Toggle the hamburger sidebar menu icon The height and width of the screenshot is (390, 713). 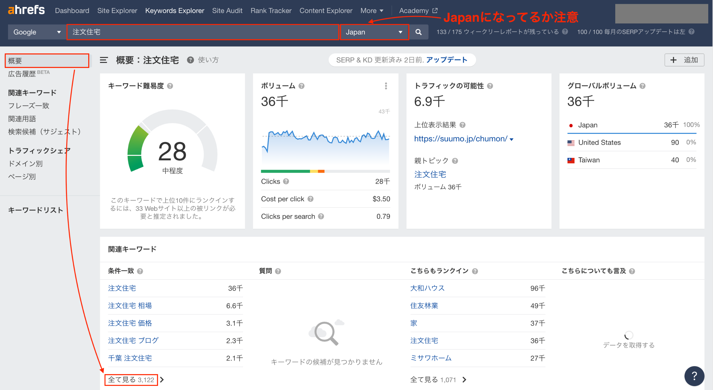104,60
